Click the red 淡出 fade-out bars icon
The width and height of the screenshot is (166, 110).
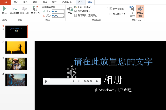(x=44, y=16)
